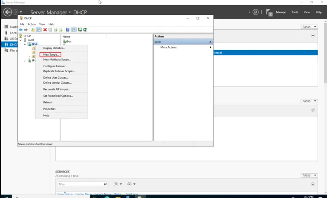Click the blue Help question-mark toolbar icon
The height and width of the screenshot is (198, 327).
pos(68,30)
